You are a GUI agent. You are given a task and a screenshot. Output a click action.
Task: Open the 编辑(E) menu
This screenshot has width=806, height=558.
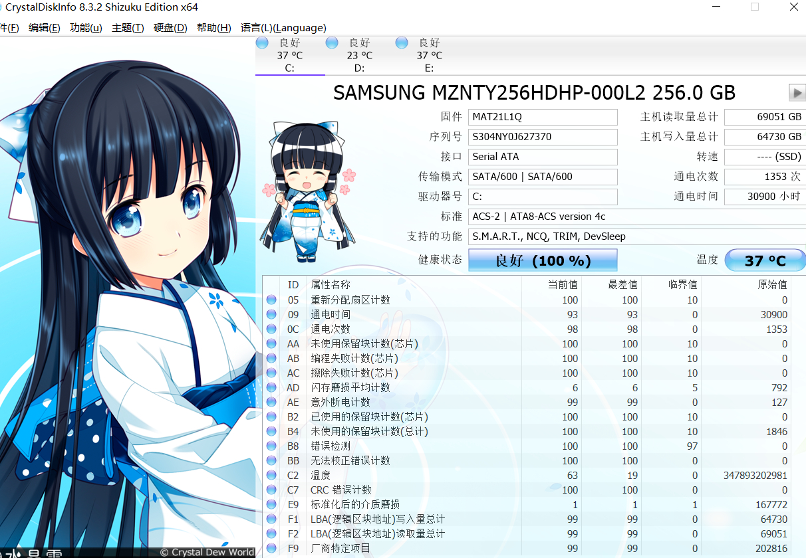click(x=45, y=27)
